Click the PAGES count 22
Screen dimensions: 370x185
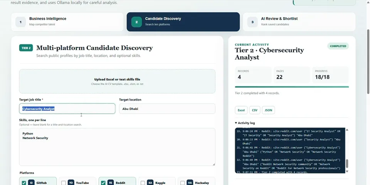[x=279, y=77]
